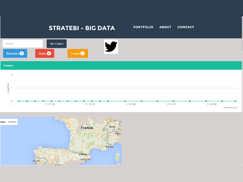
Task: Click the Twitter bird logo
Action: coord(111,47)
